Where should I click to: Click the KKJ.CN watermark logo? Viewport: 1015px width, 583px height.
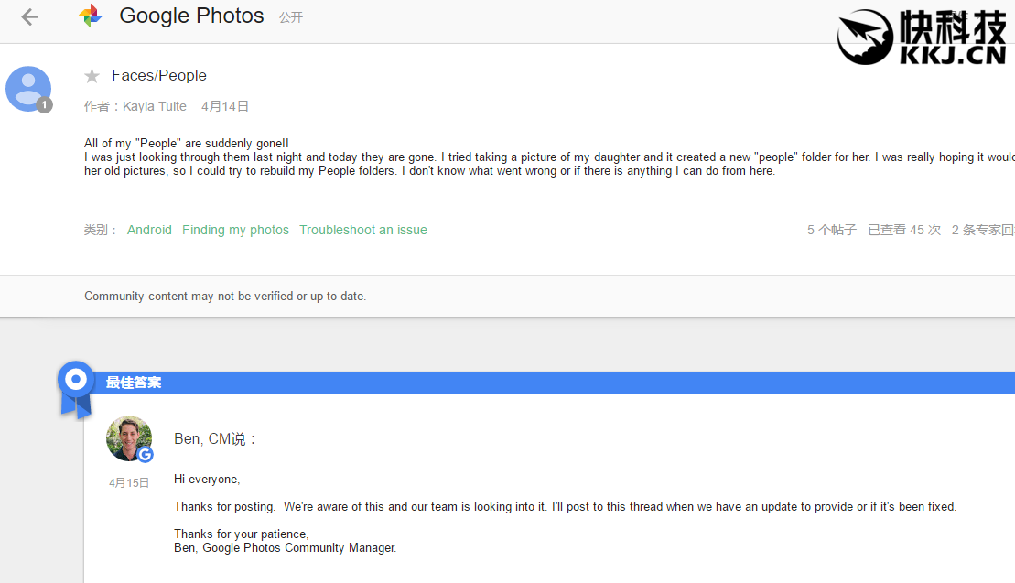click(x=922, y=38)
